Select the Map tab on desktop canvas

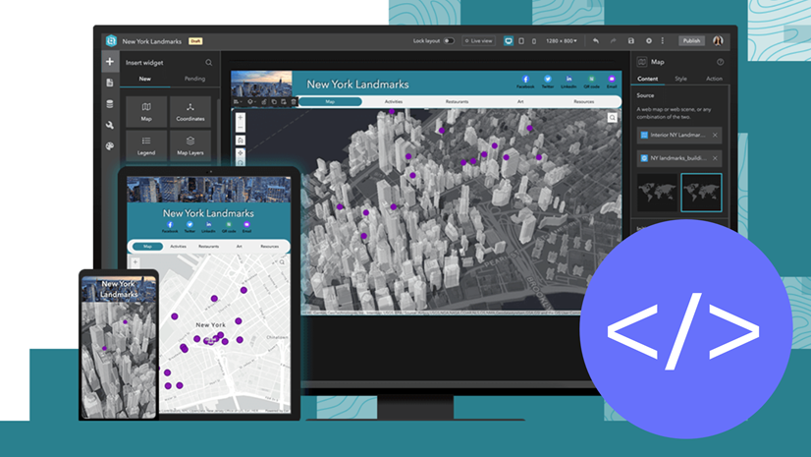(x=330, y=102)
